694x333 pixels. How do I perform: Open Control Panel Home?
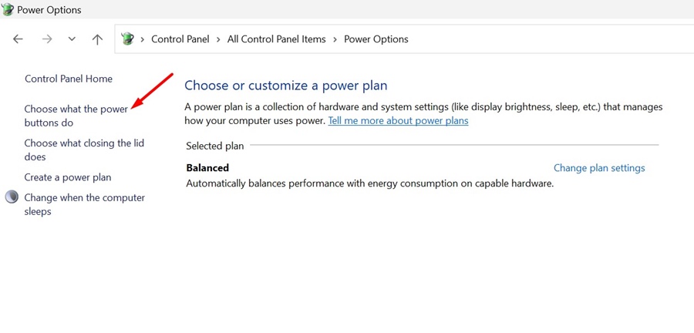[x=69, y=79]
